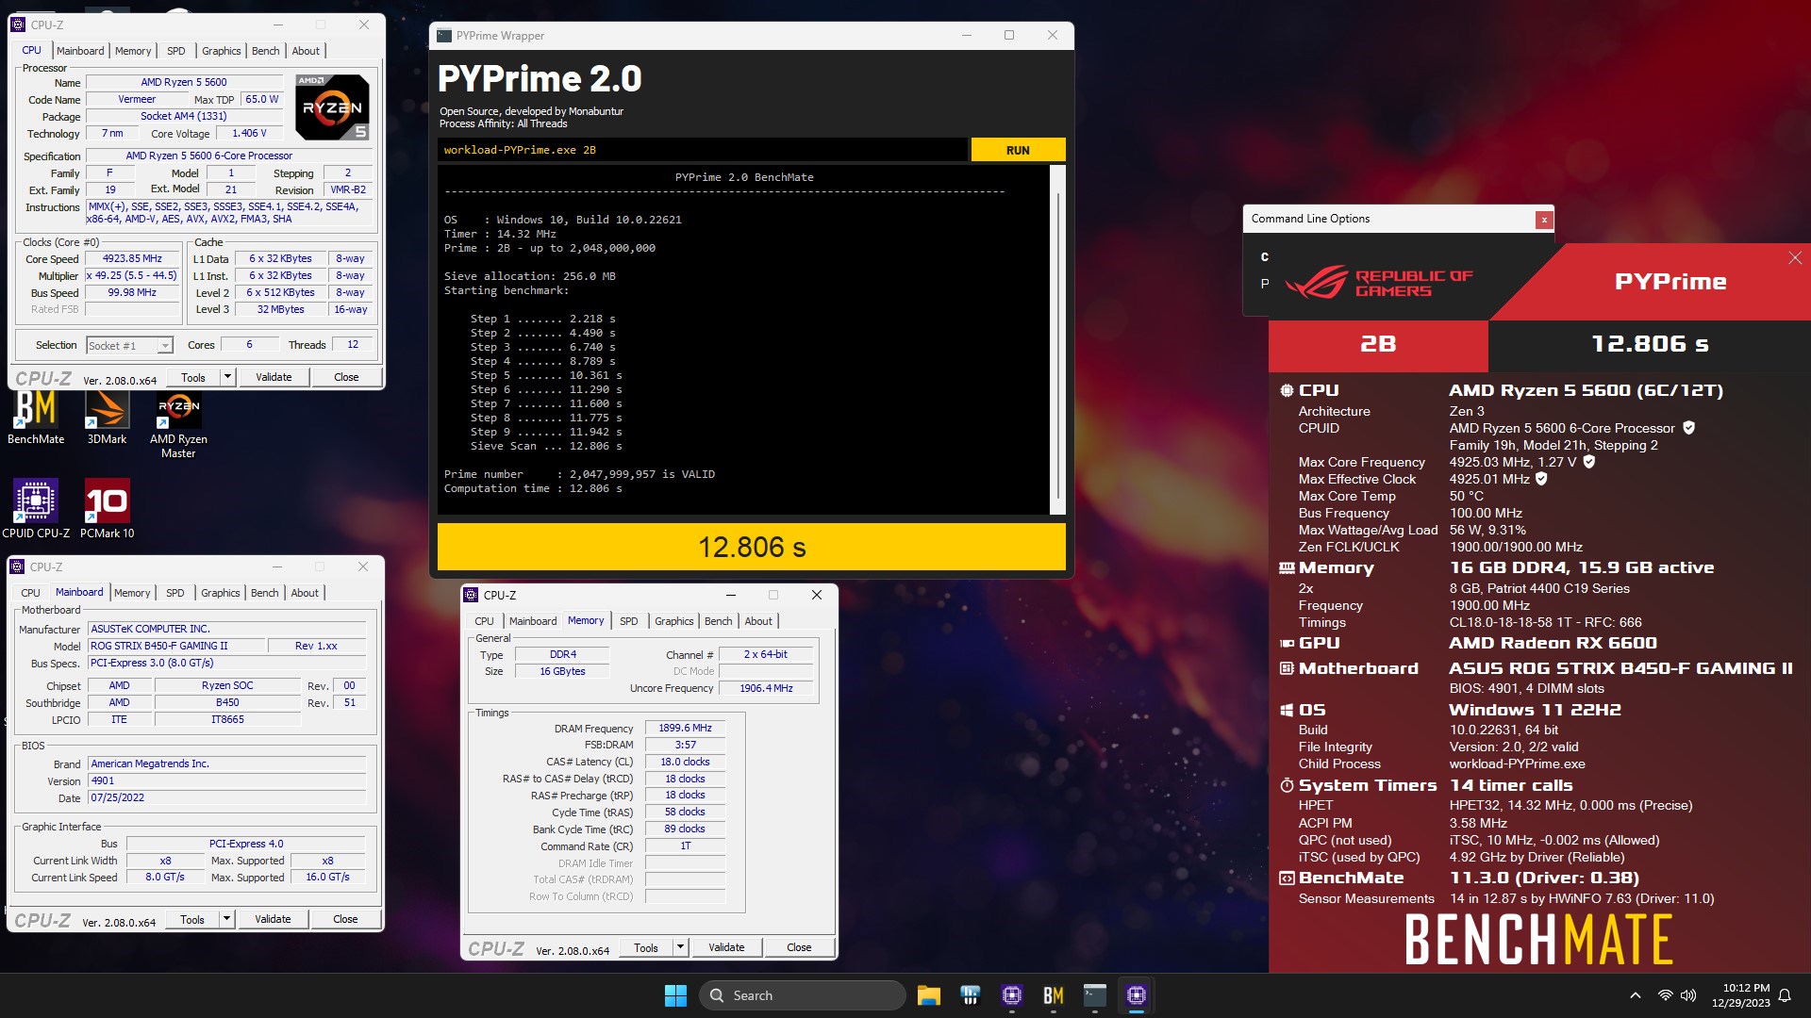Click the OS Windows icon in BenchMate
1811x1018 pixels.
pos(1287,710)
